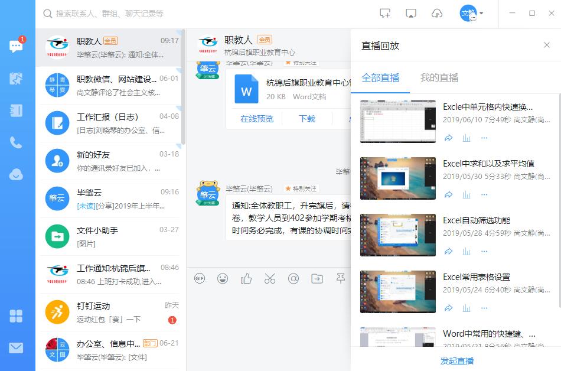Share the Excel自动筛选功能 live replay

pyautogui.click(x=448, y=251)
